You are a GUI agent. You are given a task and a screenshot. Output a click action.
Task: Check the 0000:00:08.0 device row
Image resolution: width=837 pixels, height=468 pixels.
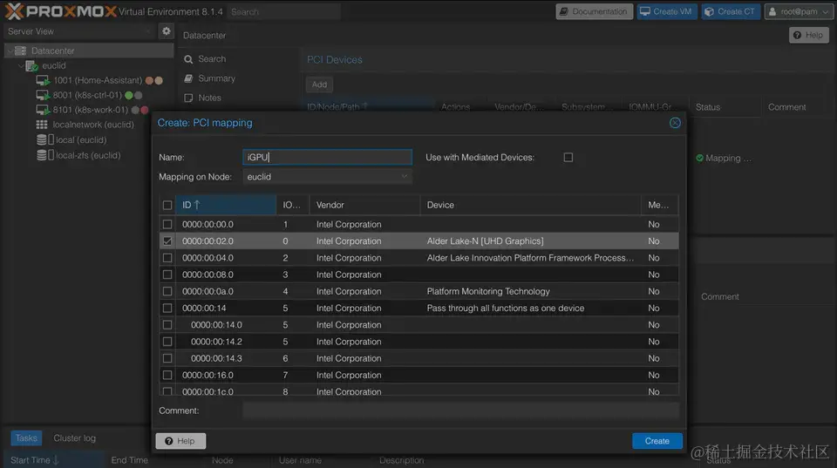coord(167,275)
